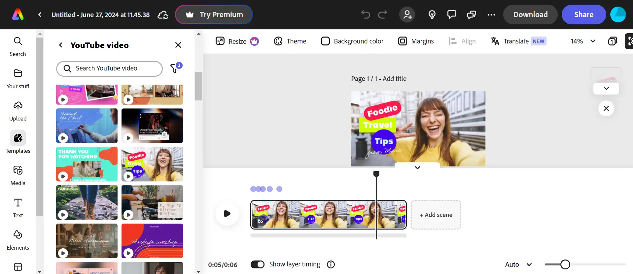This screenshot has width=633, height=274.
Task: Select the Thank You For Watching template
Action: coord(87,164)
